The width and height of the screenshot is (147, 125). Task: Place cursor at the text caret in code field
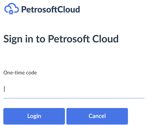click(4, 89)
